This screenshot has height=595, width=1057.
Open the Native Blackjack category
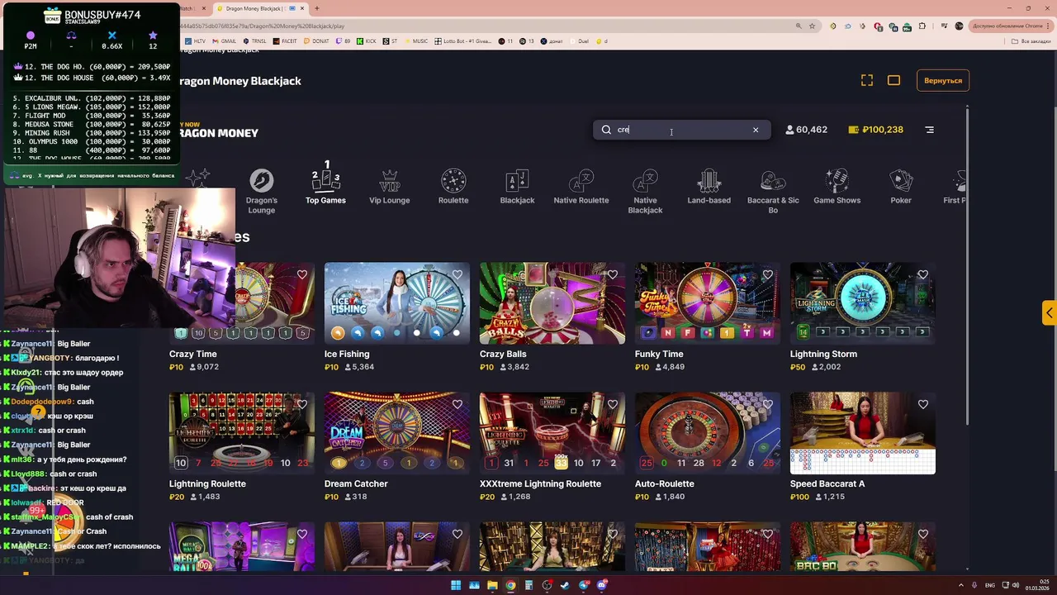[x=645, y=191]
